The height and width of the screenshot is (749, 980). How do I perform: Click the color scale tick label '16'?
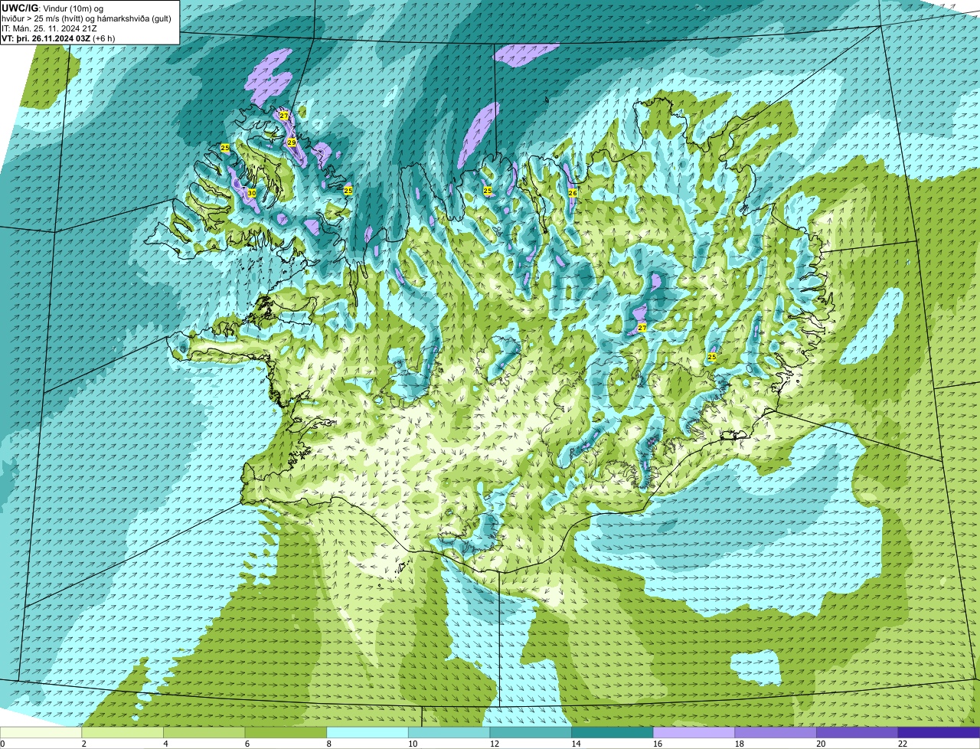click(658, 744)
